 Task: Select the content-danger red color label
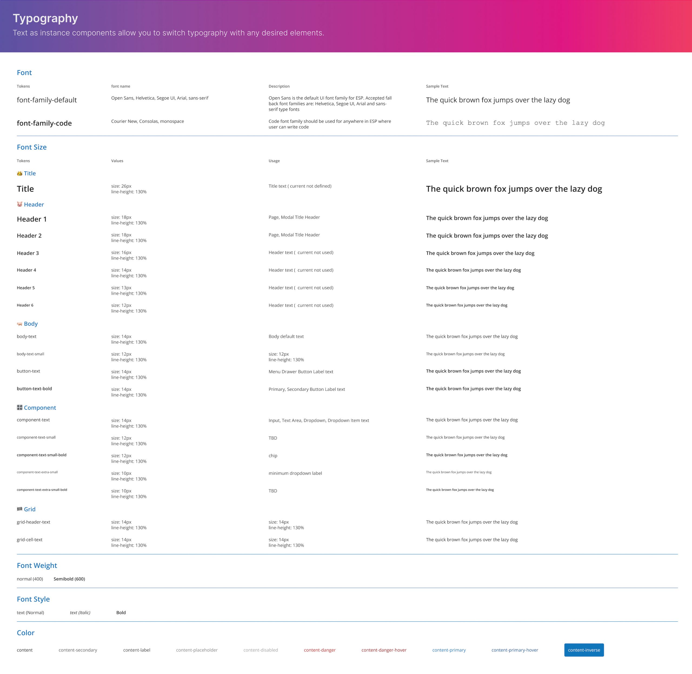320,650
